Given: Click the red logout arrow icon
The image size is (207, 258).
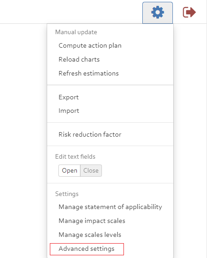Looking at the screenshot, I should 189,12.
